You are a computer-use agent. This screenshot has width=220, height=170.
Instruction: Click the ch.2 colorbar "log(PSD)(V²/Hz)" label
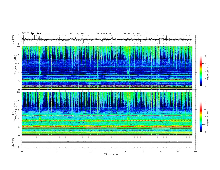pyautogui.click(x=208, y=118)
